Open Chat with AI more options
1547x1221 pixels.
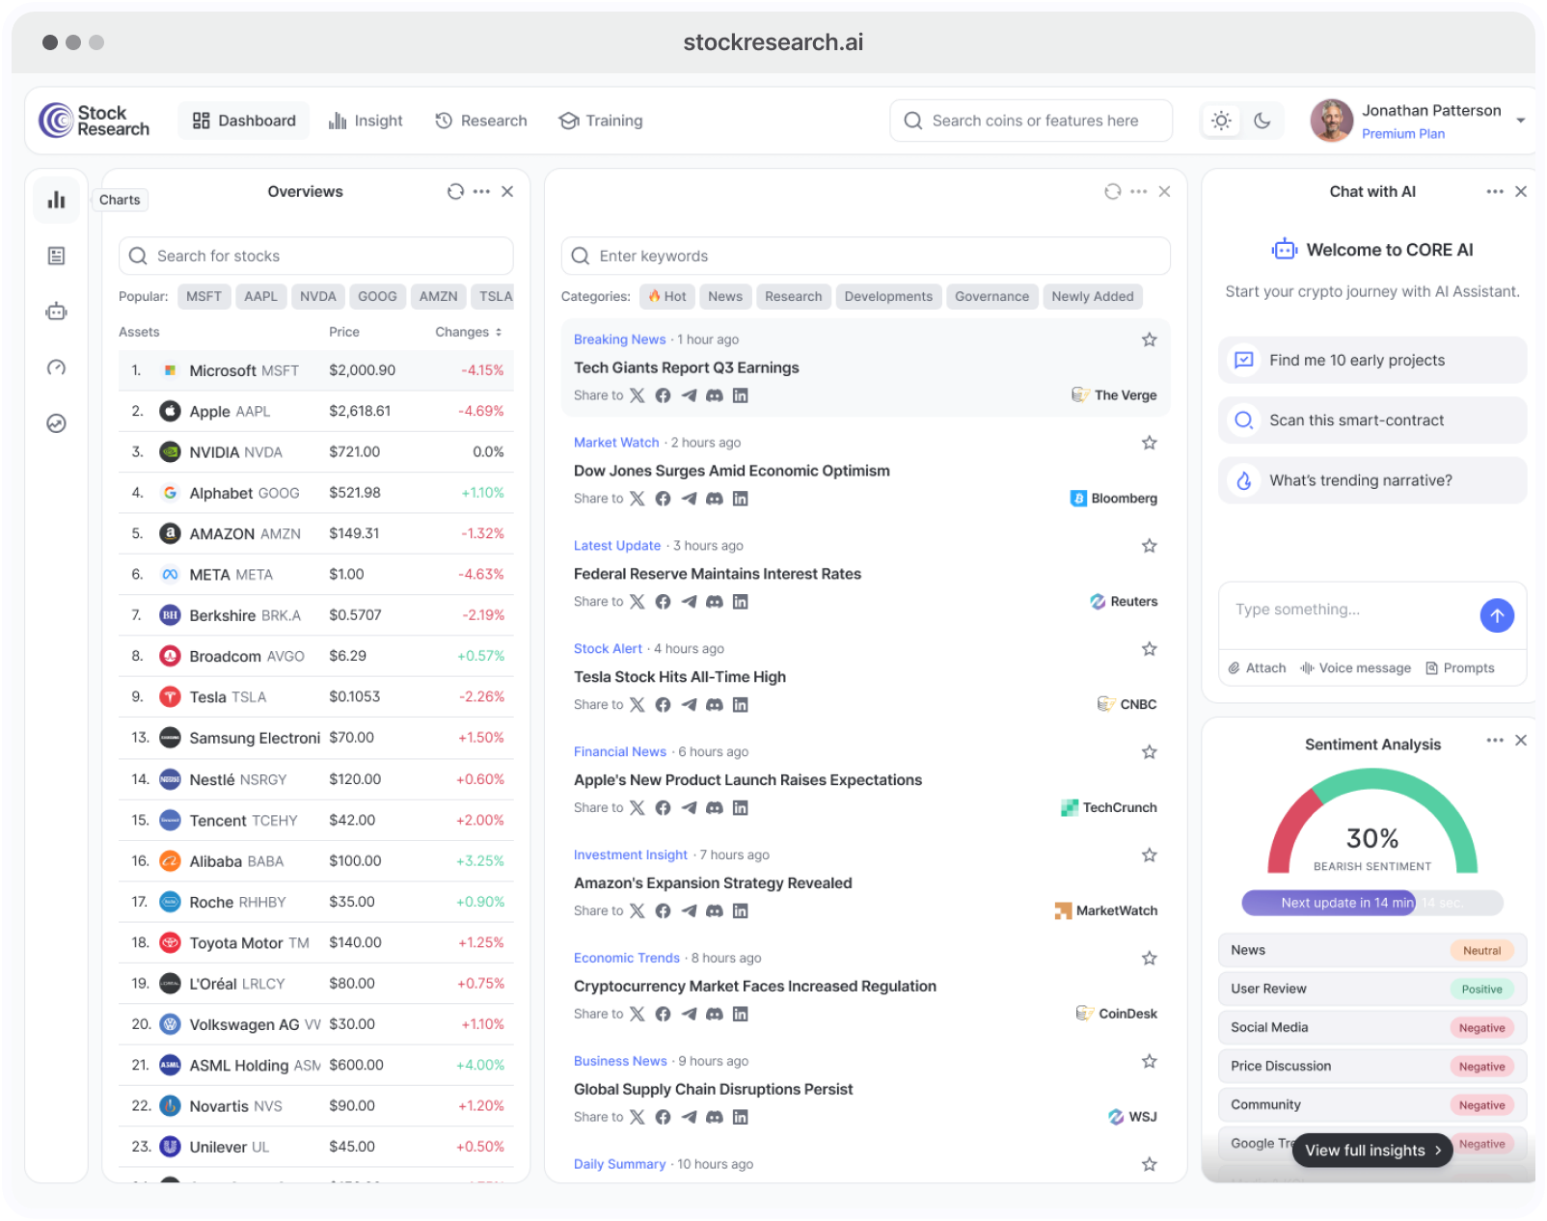click(x=1495, y=192)
